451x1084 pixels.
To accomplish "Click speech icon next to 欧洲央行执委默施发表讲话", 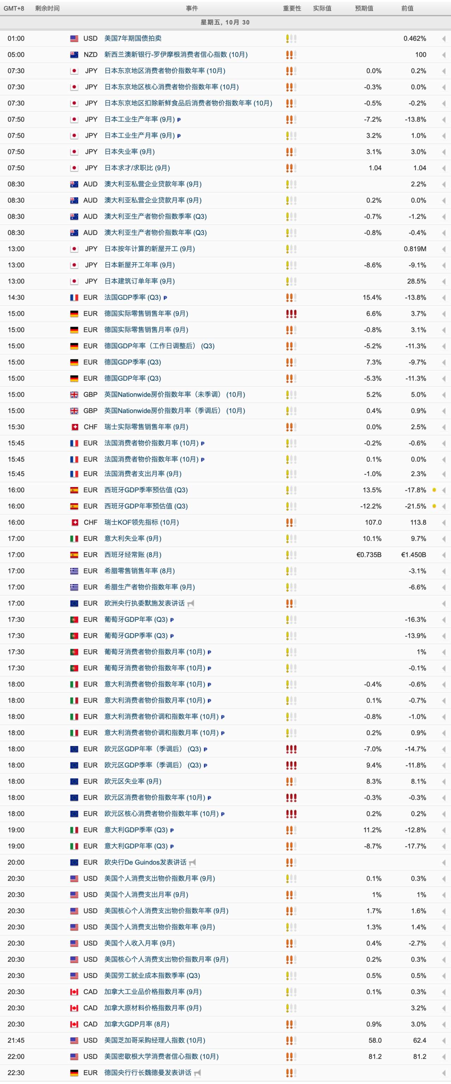I will point(191,603).
